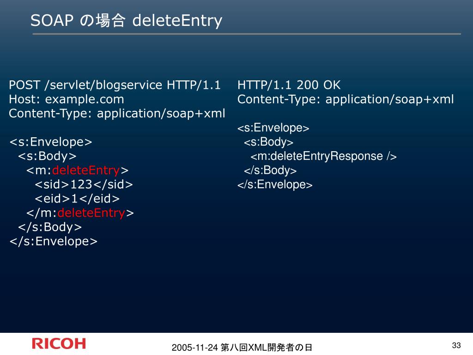Viewport: 473px width, 355px height.
Task: Click the red closing </m:deleteEntry> tag
Action: pyautogui.click(x=80, y=213)
